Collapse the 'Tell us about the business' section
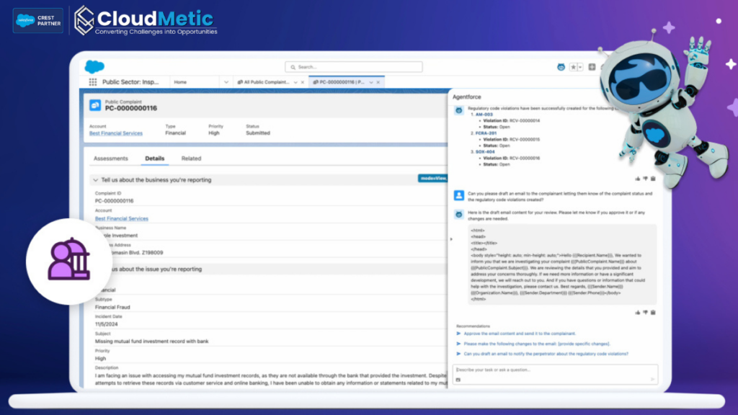This screenshot has height=415, width=738. 96,180
